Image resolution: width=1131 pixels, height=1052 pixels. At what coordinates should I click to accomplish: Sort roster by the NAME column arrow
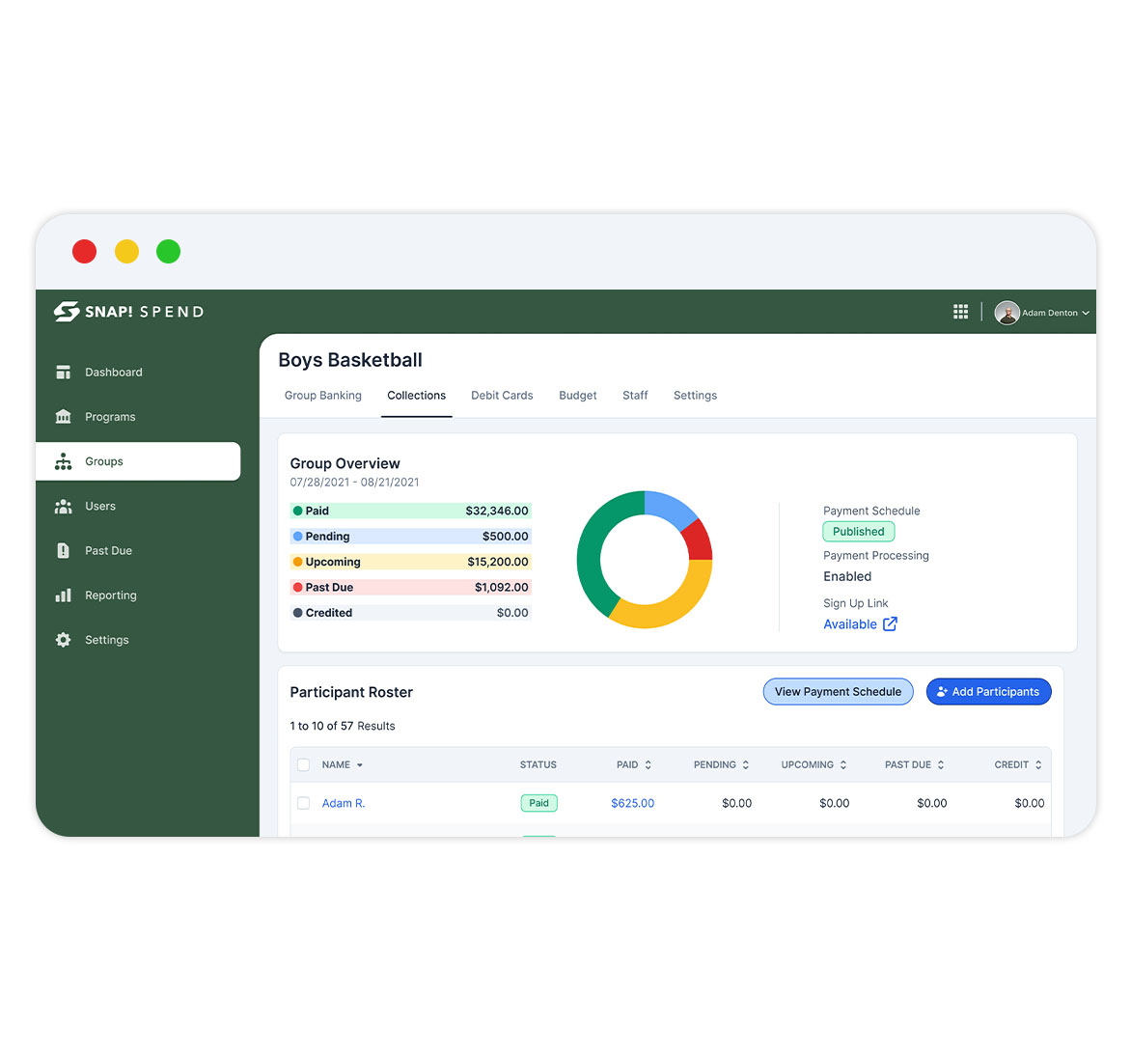[360, 765]
